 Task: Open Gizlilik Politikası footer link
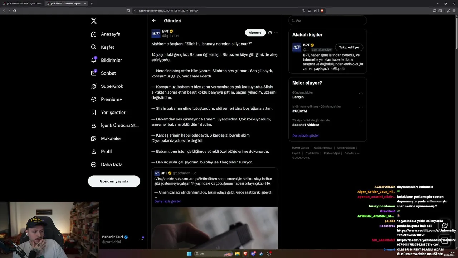pyautogui.click(x=323, y=148)
